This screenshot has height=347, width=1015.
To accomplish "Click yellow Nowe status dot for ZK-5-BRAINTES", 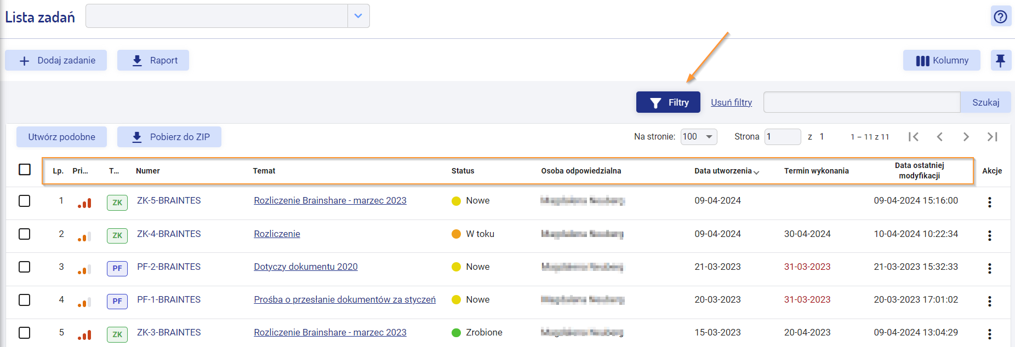I will click(456, 201).
